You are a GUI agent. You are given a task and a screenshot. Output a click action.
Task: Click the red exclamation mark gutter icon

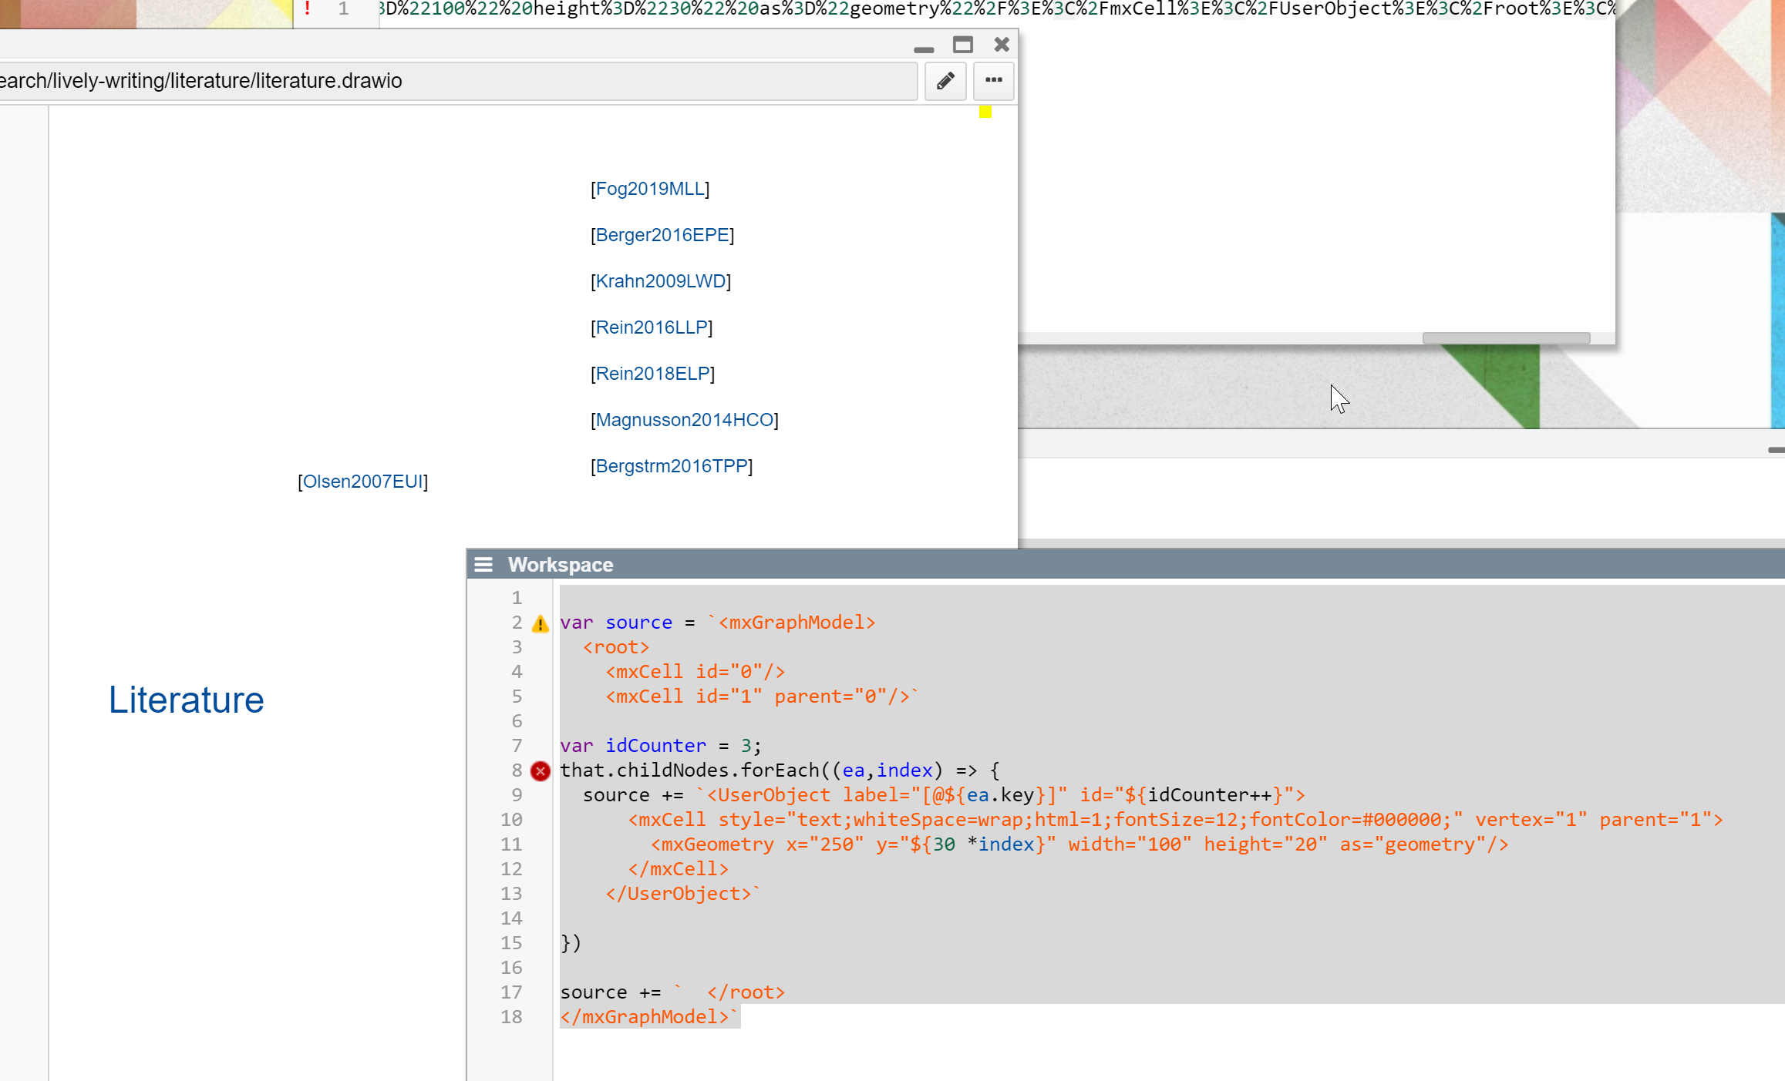coord(308,9)
